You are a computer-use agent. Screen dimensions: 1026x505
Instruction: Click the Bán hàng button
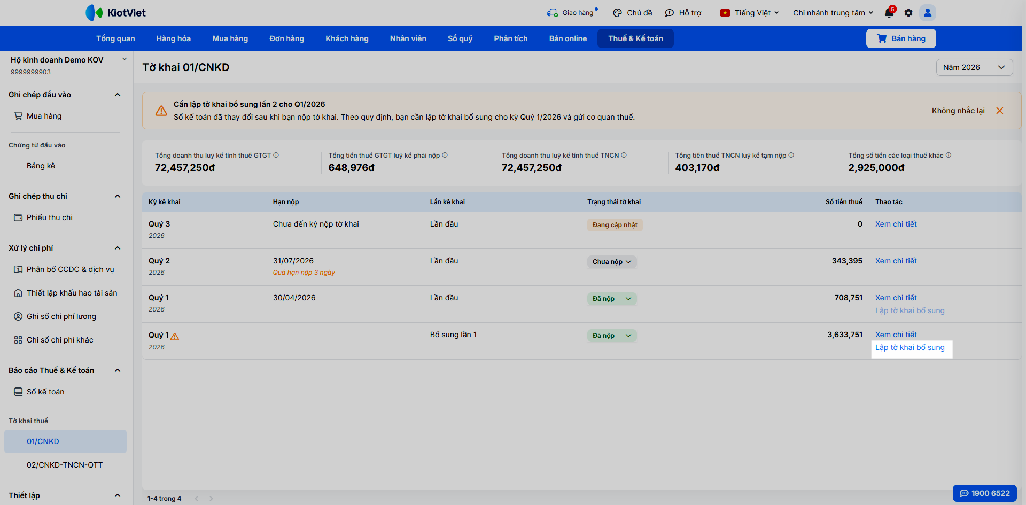pyautogui.click(x=901, y=38)
